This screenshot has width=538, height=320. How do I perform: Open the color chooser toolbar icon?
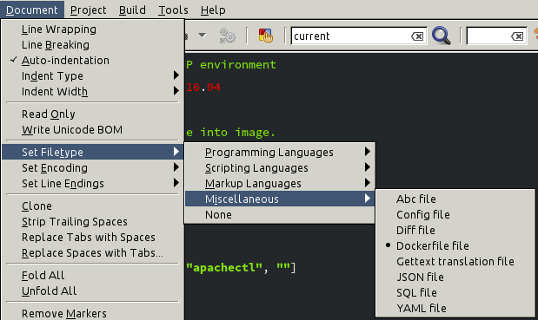(x=266, y=36)
